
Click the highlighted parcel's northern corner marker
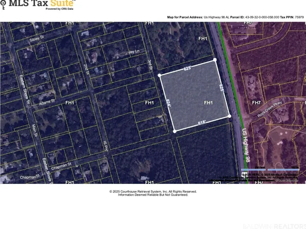point(215,60)
